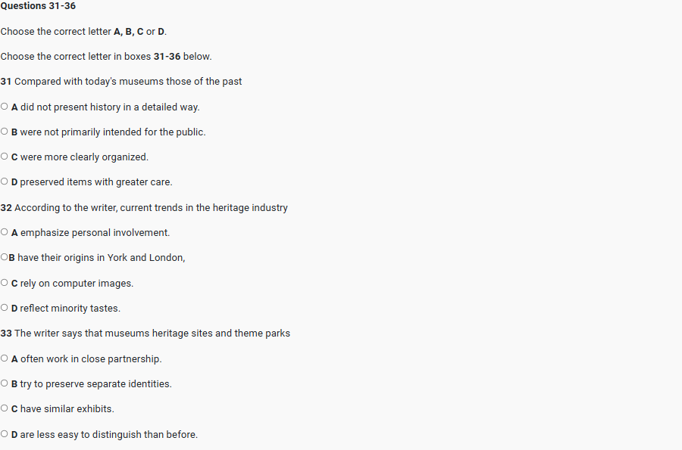Image resolution: width=682 pixels, height=450 pixels.
Task: Click the 'boxes 31-36 below' instruction line
Action: (106, 57)
